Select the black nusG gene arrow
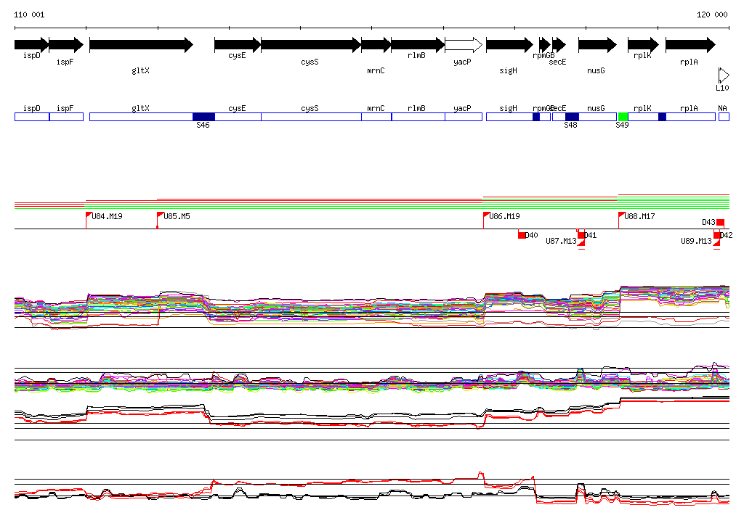This screenshot has width=744, height=518. tap(597, 45)
